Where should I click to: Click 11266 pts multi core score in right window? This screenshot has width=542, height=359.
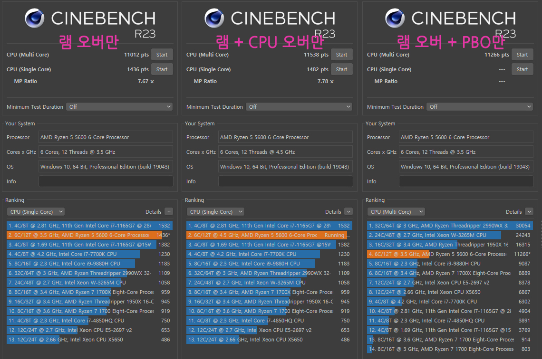tap(497, 55)
